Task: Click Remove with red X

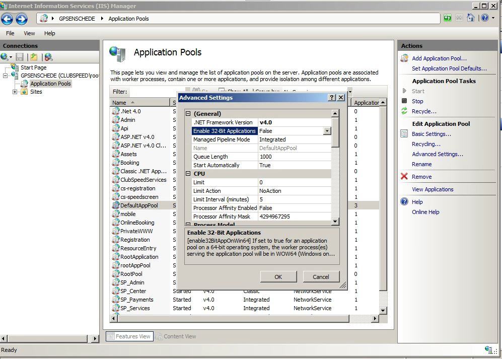Action: [421, 177]
